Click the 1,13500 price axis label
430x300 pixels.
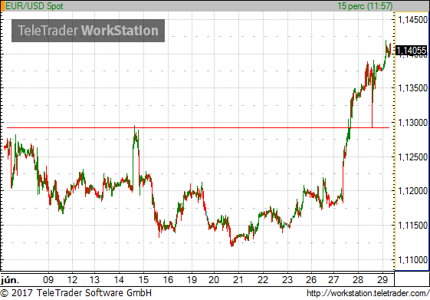tap(412, 88)
